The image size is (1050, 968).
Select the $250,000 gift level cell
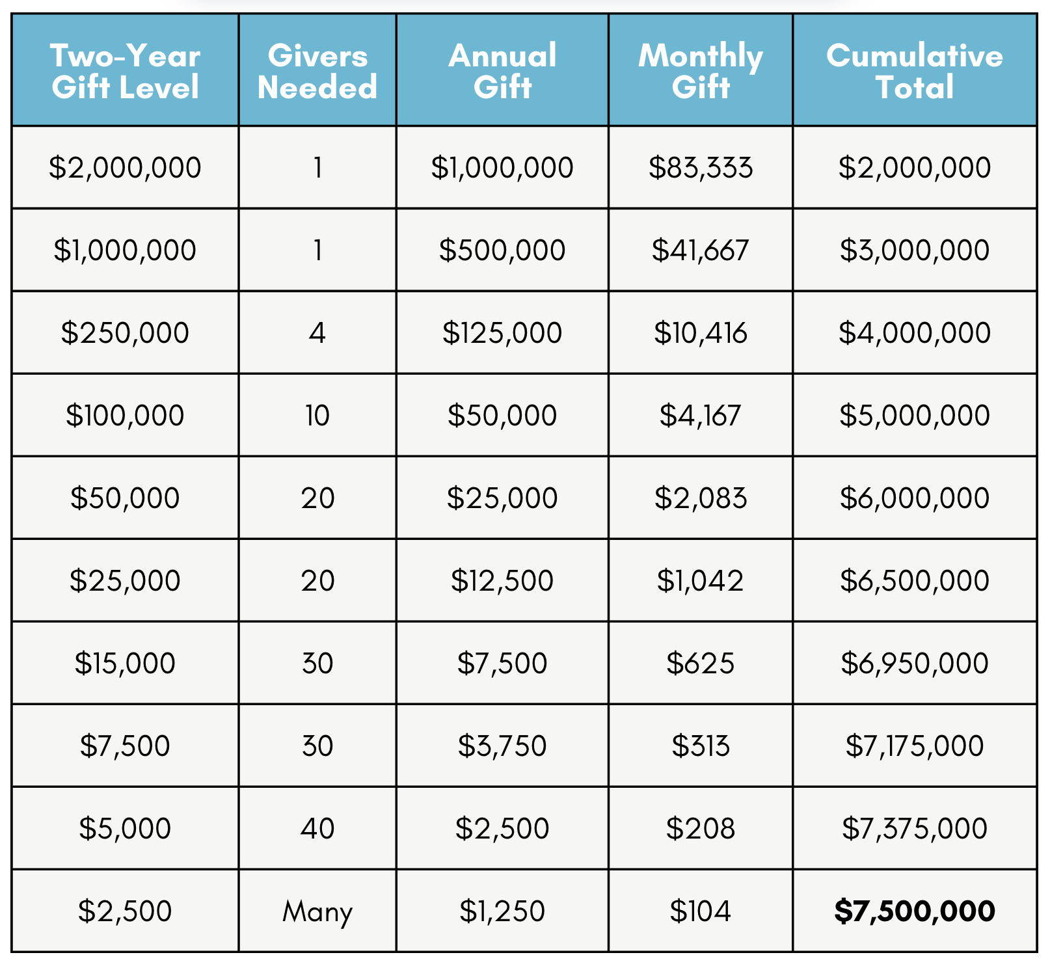pyautogui.click(x=125, y=333)
